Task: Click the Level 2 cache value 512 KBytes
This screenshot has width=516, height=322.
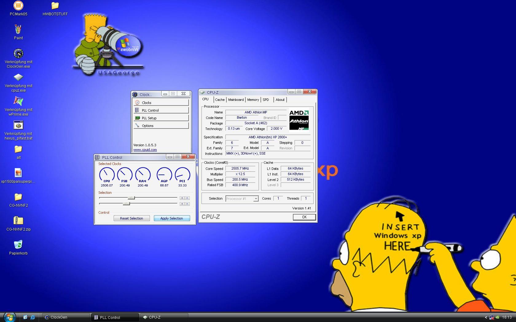Action: coord(295,179)
